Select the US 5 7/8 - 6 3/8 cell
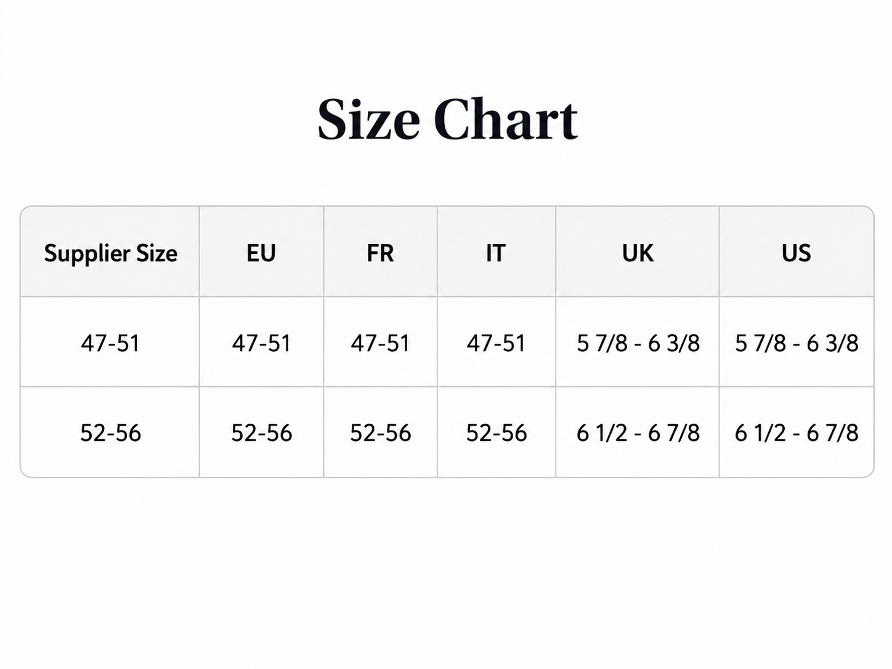 [797, 343]
